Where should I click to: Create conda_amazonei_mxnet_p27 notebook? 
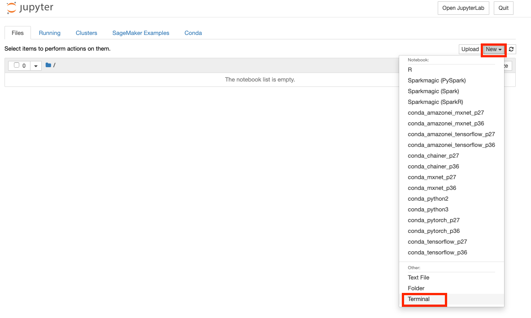[x=452, y=113]
